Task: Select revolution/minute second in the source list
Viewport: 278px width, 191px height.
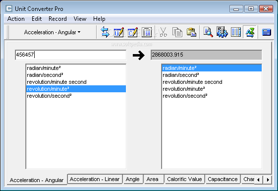Action: coord(76,82)
